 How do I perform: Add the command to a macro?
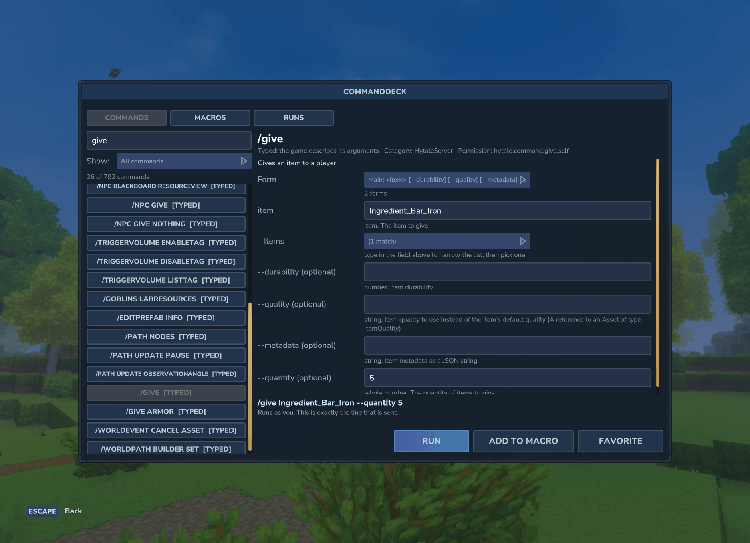pos(523,441)
